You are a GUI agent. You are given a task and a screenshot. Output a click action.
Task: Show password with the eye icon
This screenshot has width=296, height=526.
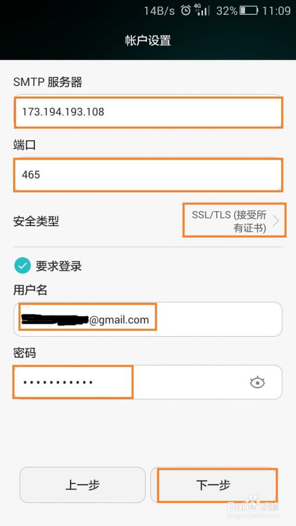point(258,382)
